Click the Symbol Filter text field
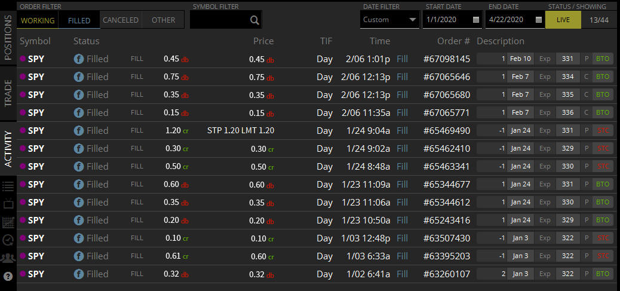This screenshot has height=291, width=620. click(x=218, y=20)
